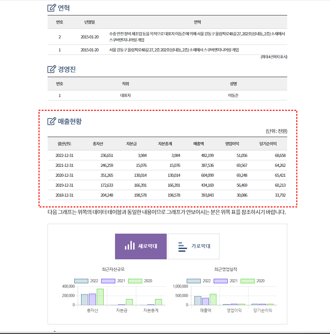
Task: Click the 자본총계 column header
Action: pos(165,144)
